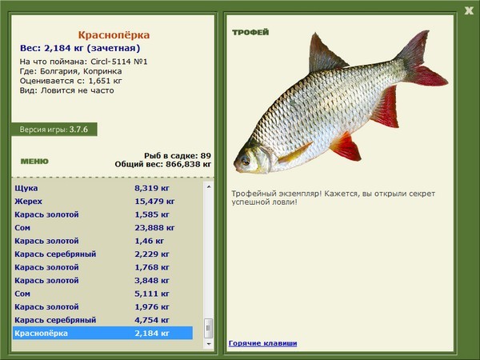Select the Карась золотой 1,976 кг row
Viewport: 480px width, 360px height.
(102, 306)
